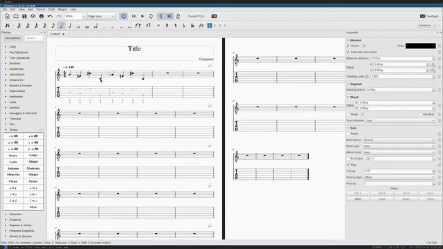Take a screenshot with image capture icon
Image resolution: width=443 pixels, height=249 pixels.
pyautogui.click(x=214, y=17)
